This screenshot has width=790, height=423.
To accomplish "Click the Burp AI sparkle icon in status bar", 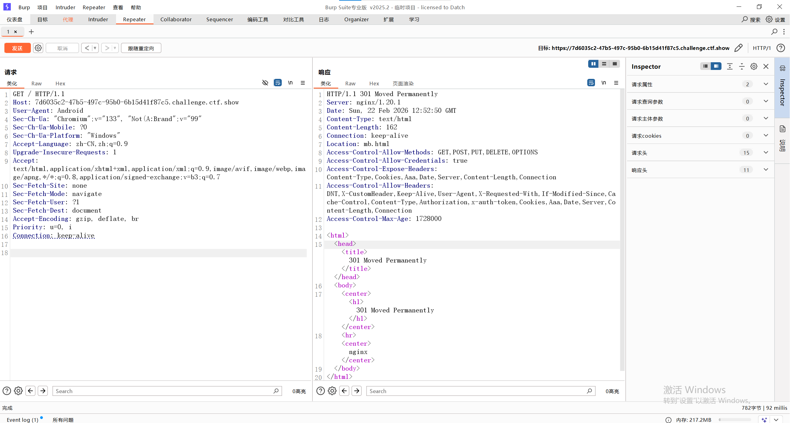I will point(764,420).
